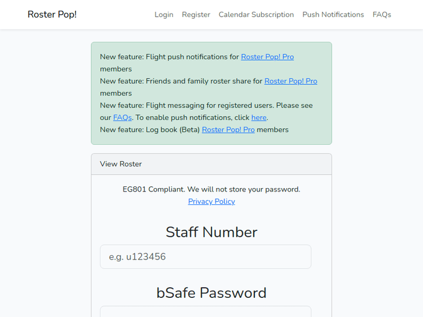The height and width of the screenshot is (317, 423).
Task: Open Roster Pop! Pro link for roster share
Action: [290, 81]
